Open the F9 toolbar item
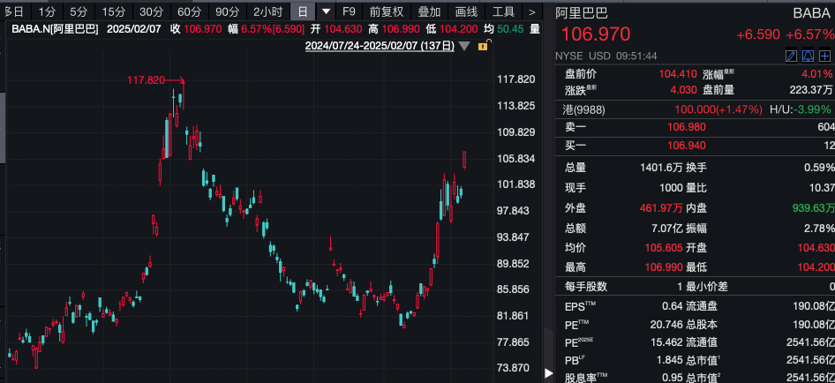Image resolution: width=835 pixels, height=383 pixels. 349,11
